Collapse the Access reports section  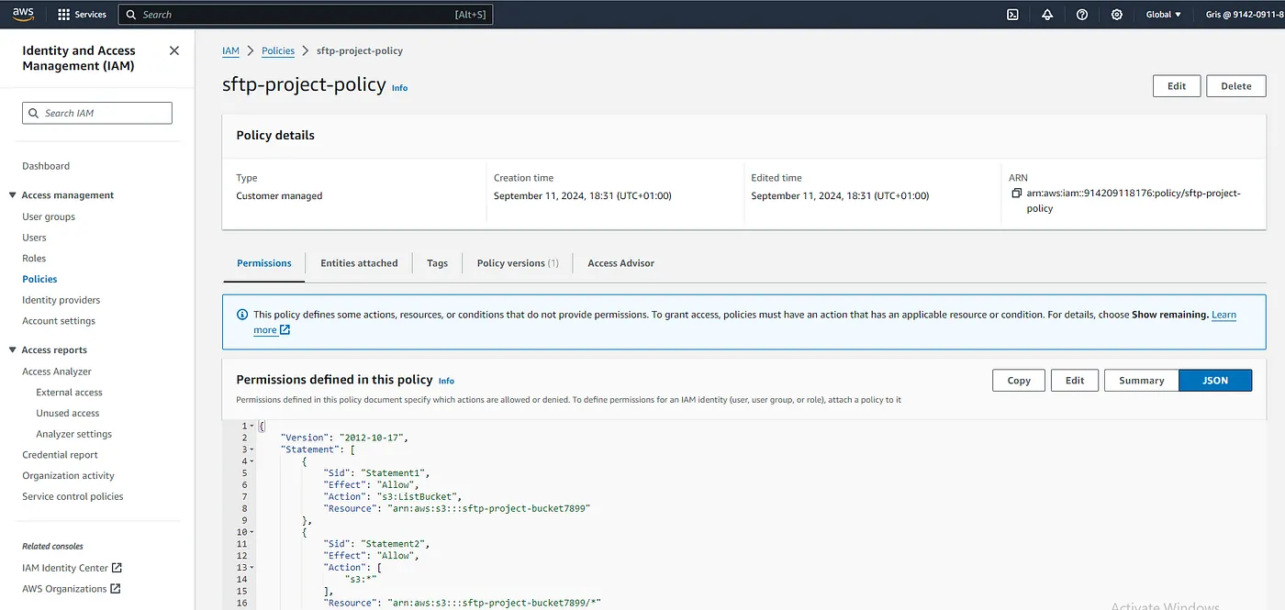point(13,350)
